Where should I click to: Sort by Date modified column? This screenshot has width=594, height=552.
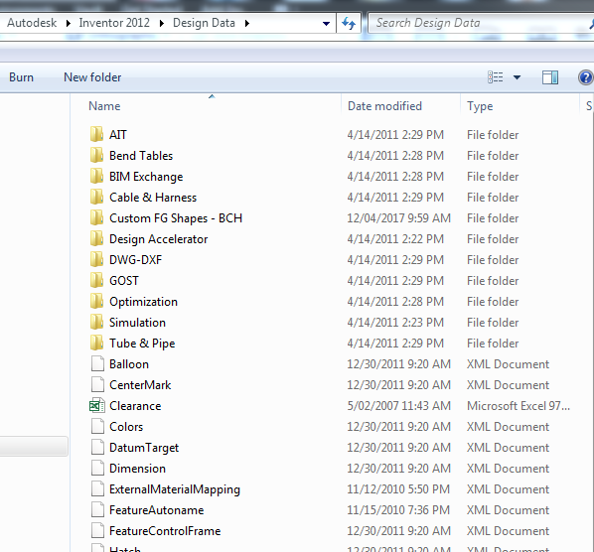384,106
